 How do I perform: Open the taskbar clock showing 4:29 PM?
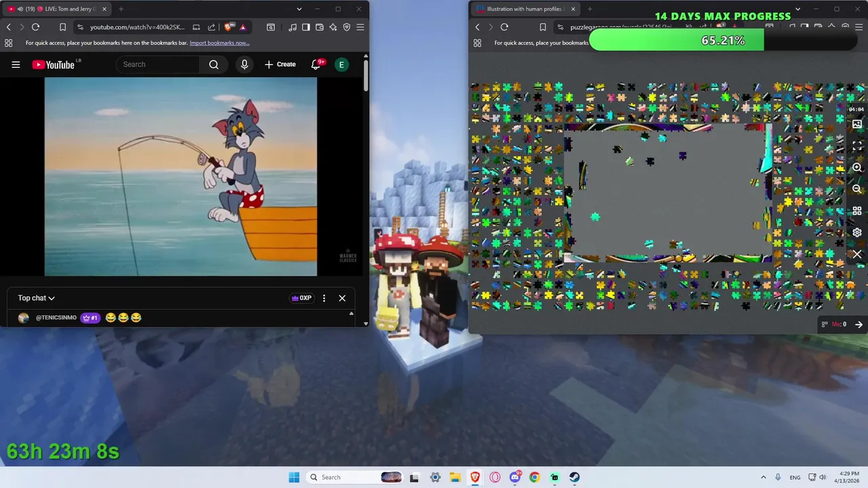847,477
